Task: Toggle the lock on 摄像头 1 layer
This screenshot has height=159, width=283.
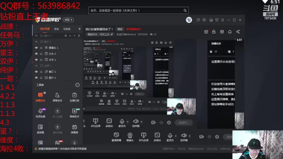Action: 41,48
